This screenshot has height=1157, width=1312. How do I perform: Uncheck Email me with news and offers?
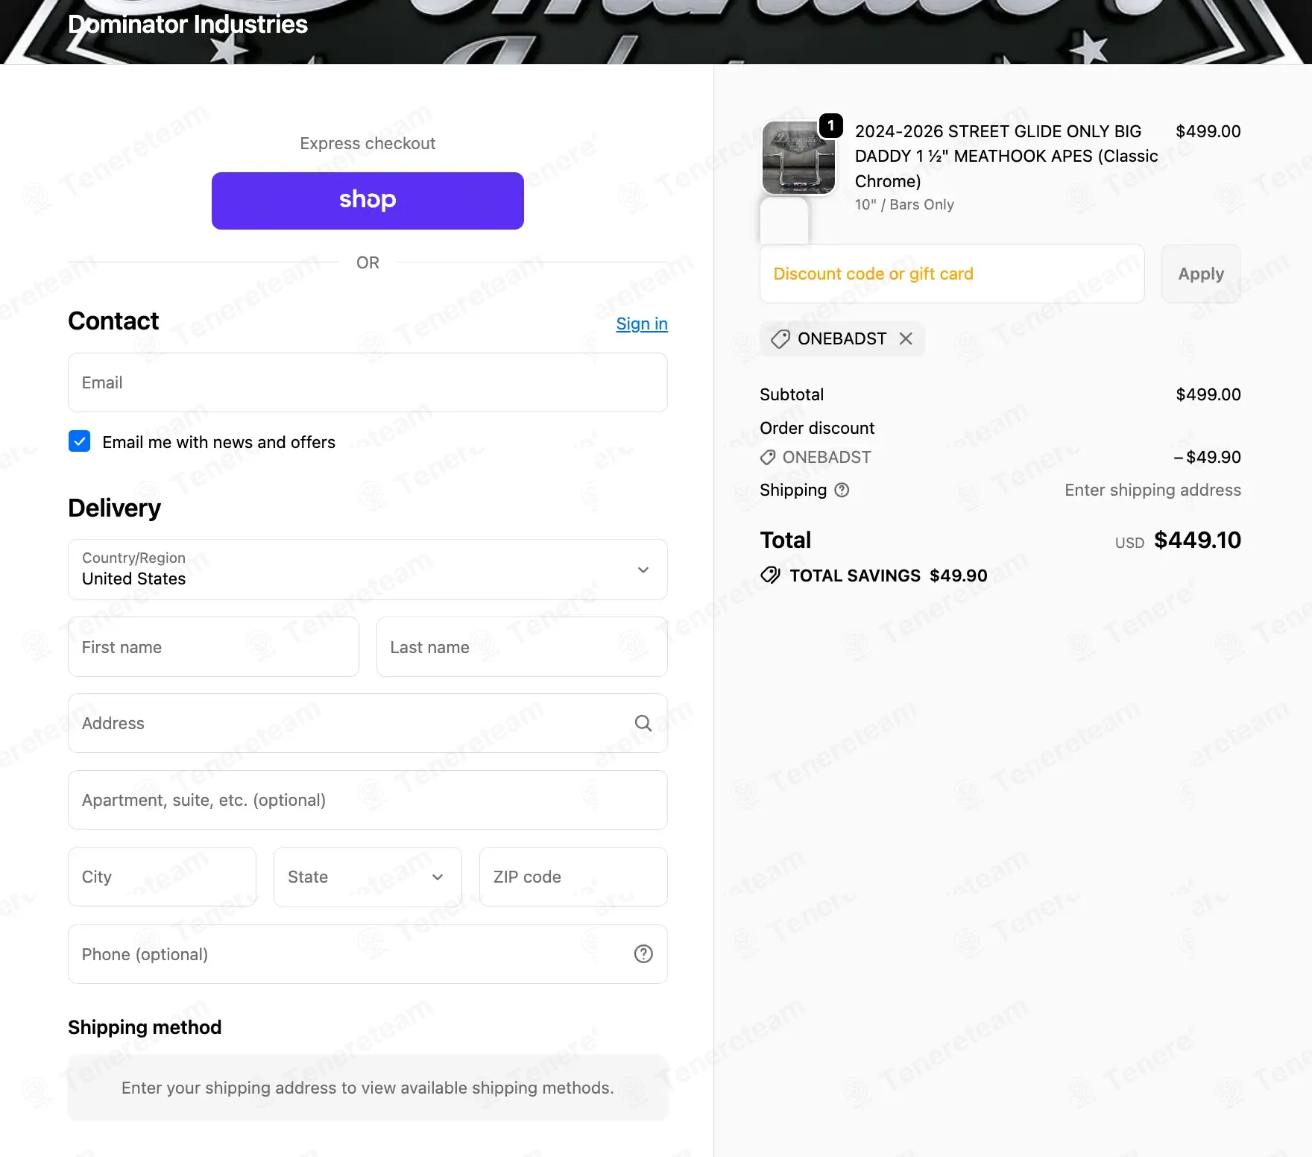click(x=80, y=442)
